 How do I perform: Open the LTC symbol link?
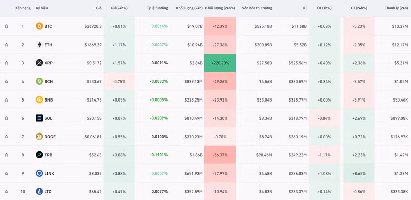point(48,191)
